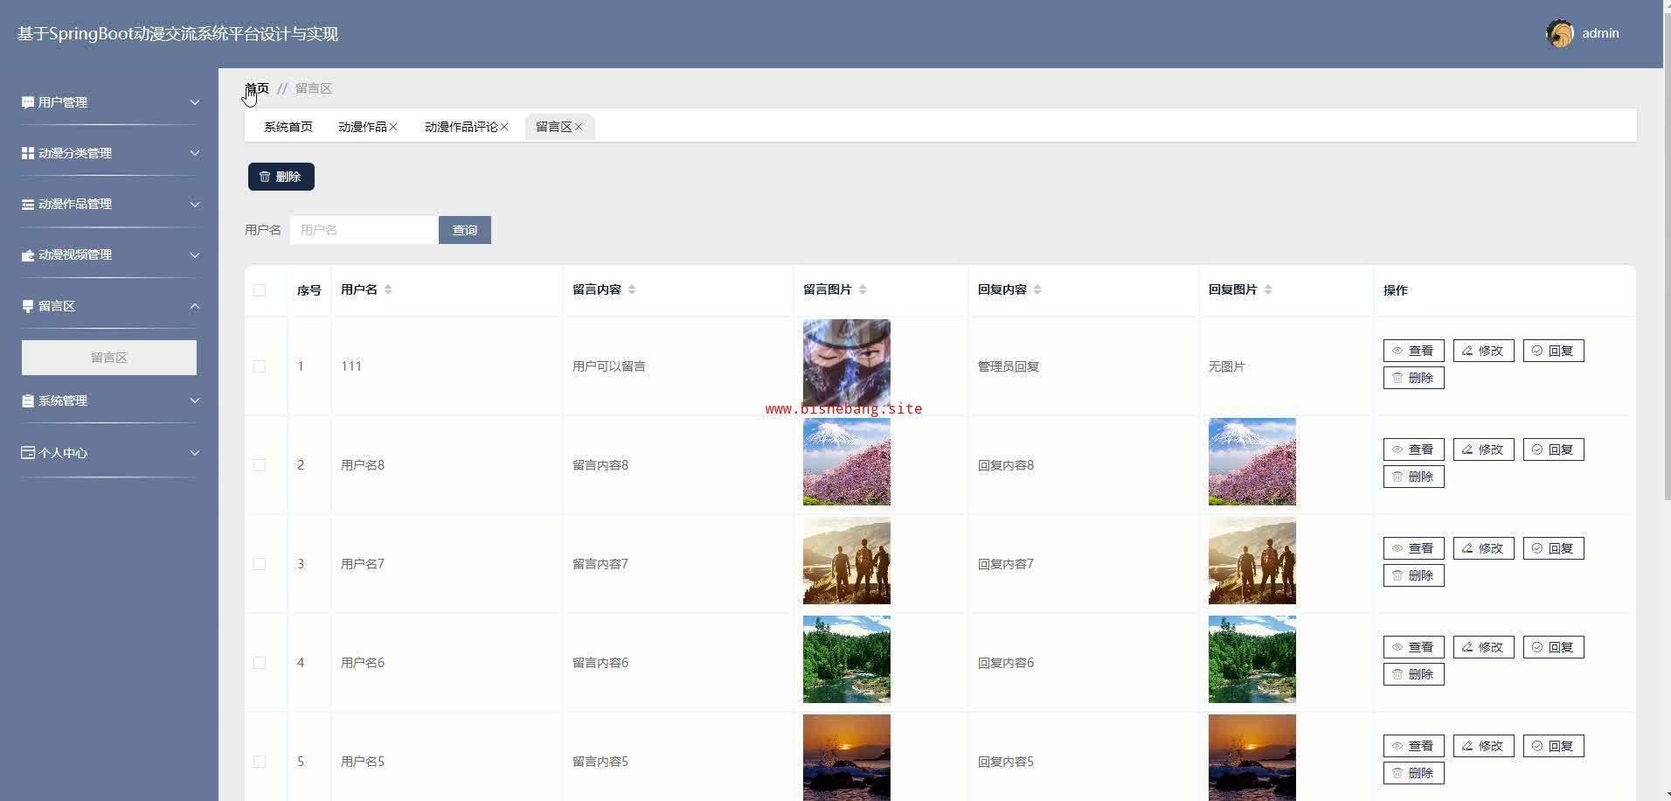Click the 查询 search button
The image size is (1671, 801).
coord(464,230)
